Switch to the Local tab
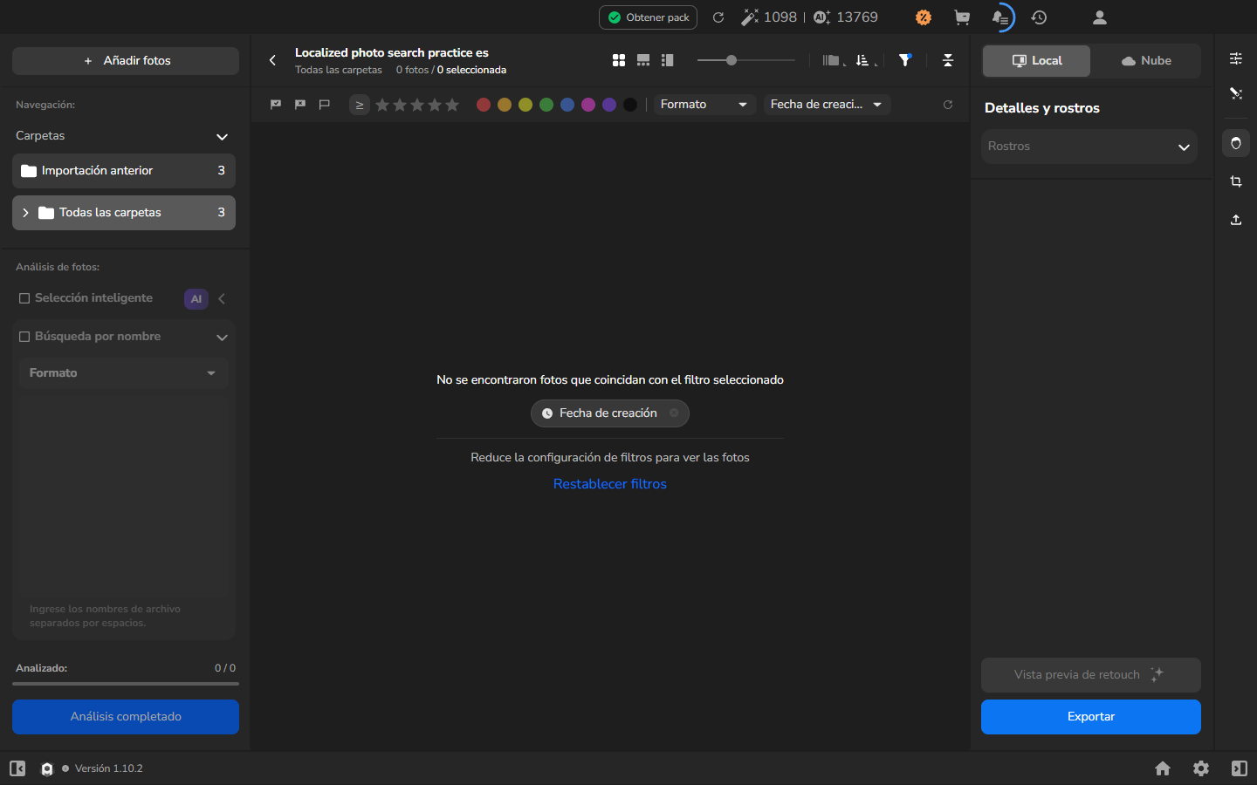1257x785 pixels. tap(1037, 61)
